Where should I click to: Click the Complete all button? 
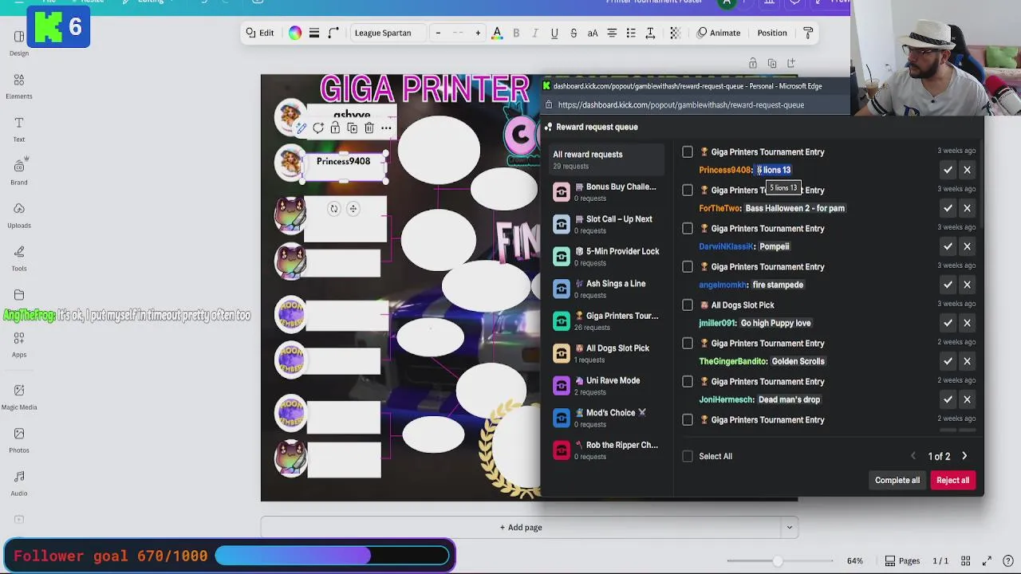[897, 480]
